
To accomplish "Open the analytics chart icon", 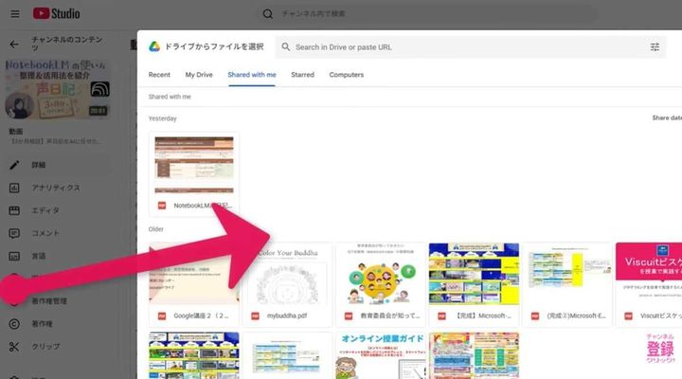I will tap(14, 188).
